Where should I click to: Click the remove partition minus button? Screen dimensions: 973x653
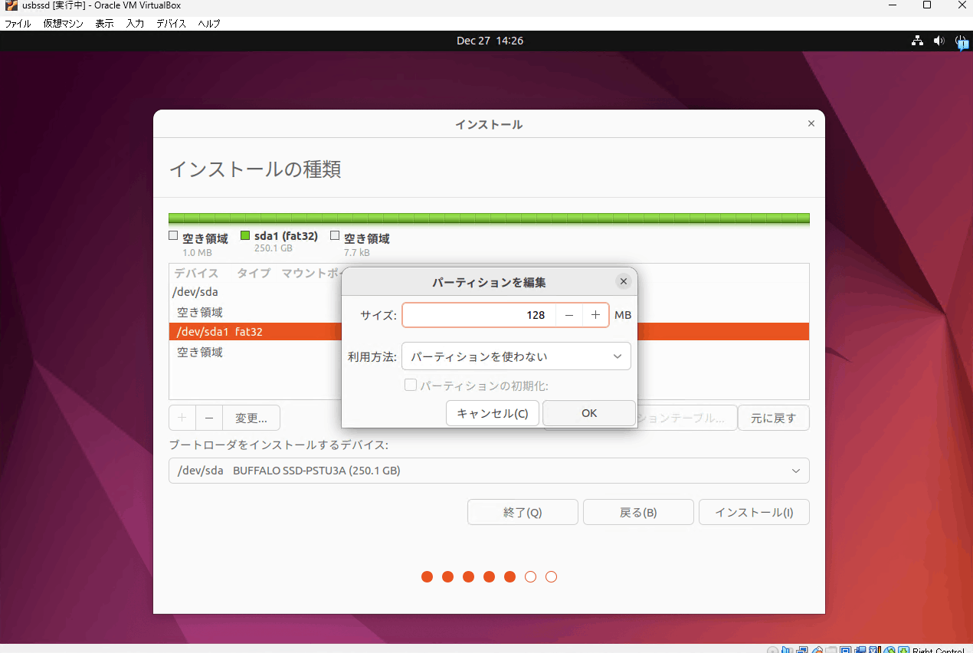click(x=209, y=418)
